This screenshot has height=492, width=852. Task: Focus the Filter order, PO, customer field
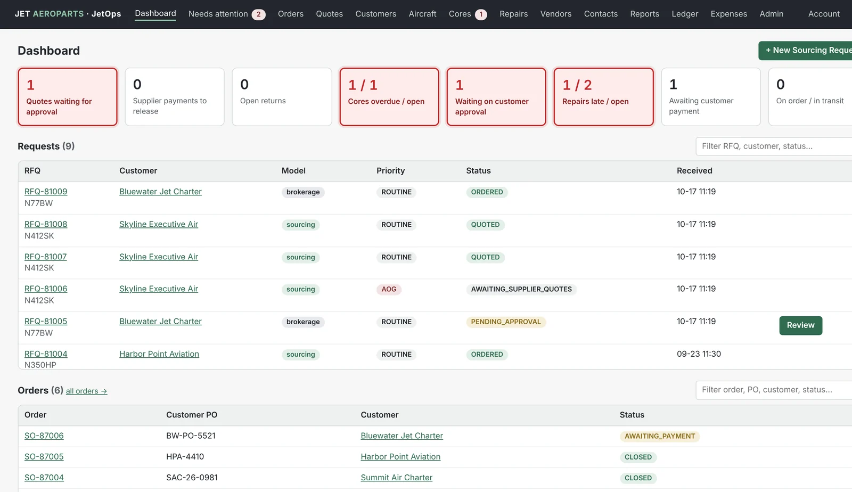point(774,390)
